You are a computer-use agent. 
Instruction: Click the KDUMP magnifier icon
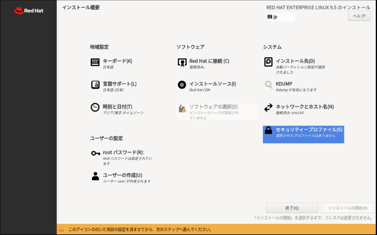pos(270,86)
